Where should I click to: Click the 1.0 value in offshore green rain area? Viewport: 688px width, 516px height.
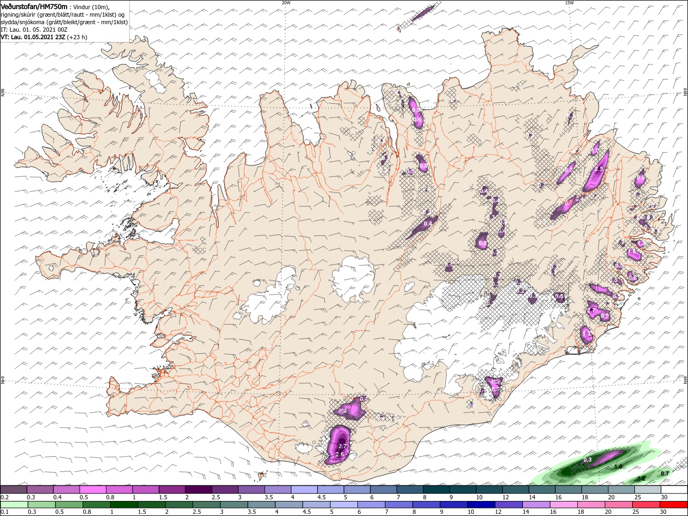tap(618, 467)
